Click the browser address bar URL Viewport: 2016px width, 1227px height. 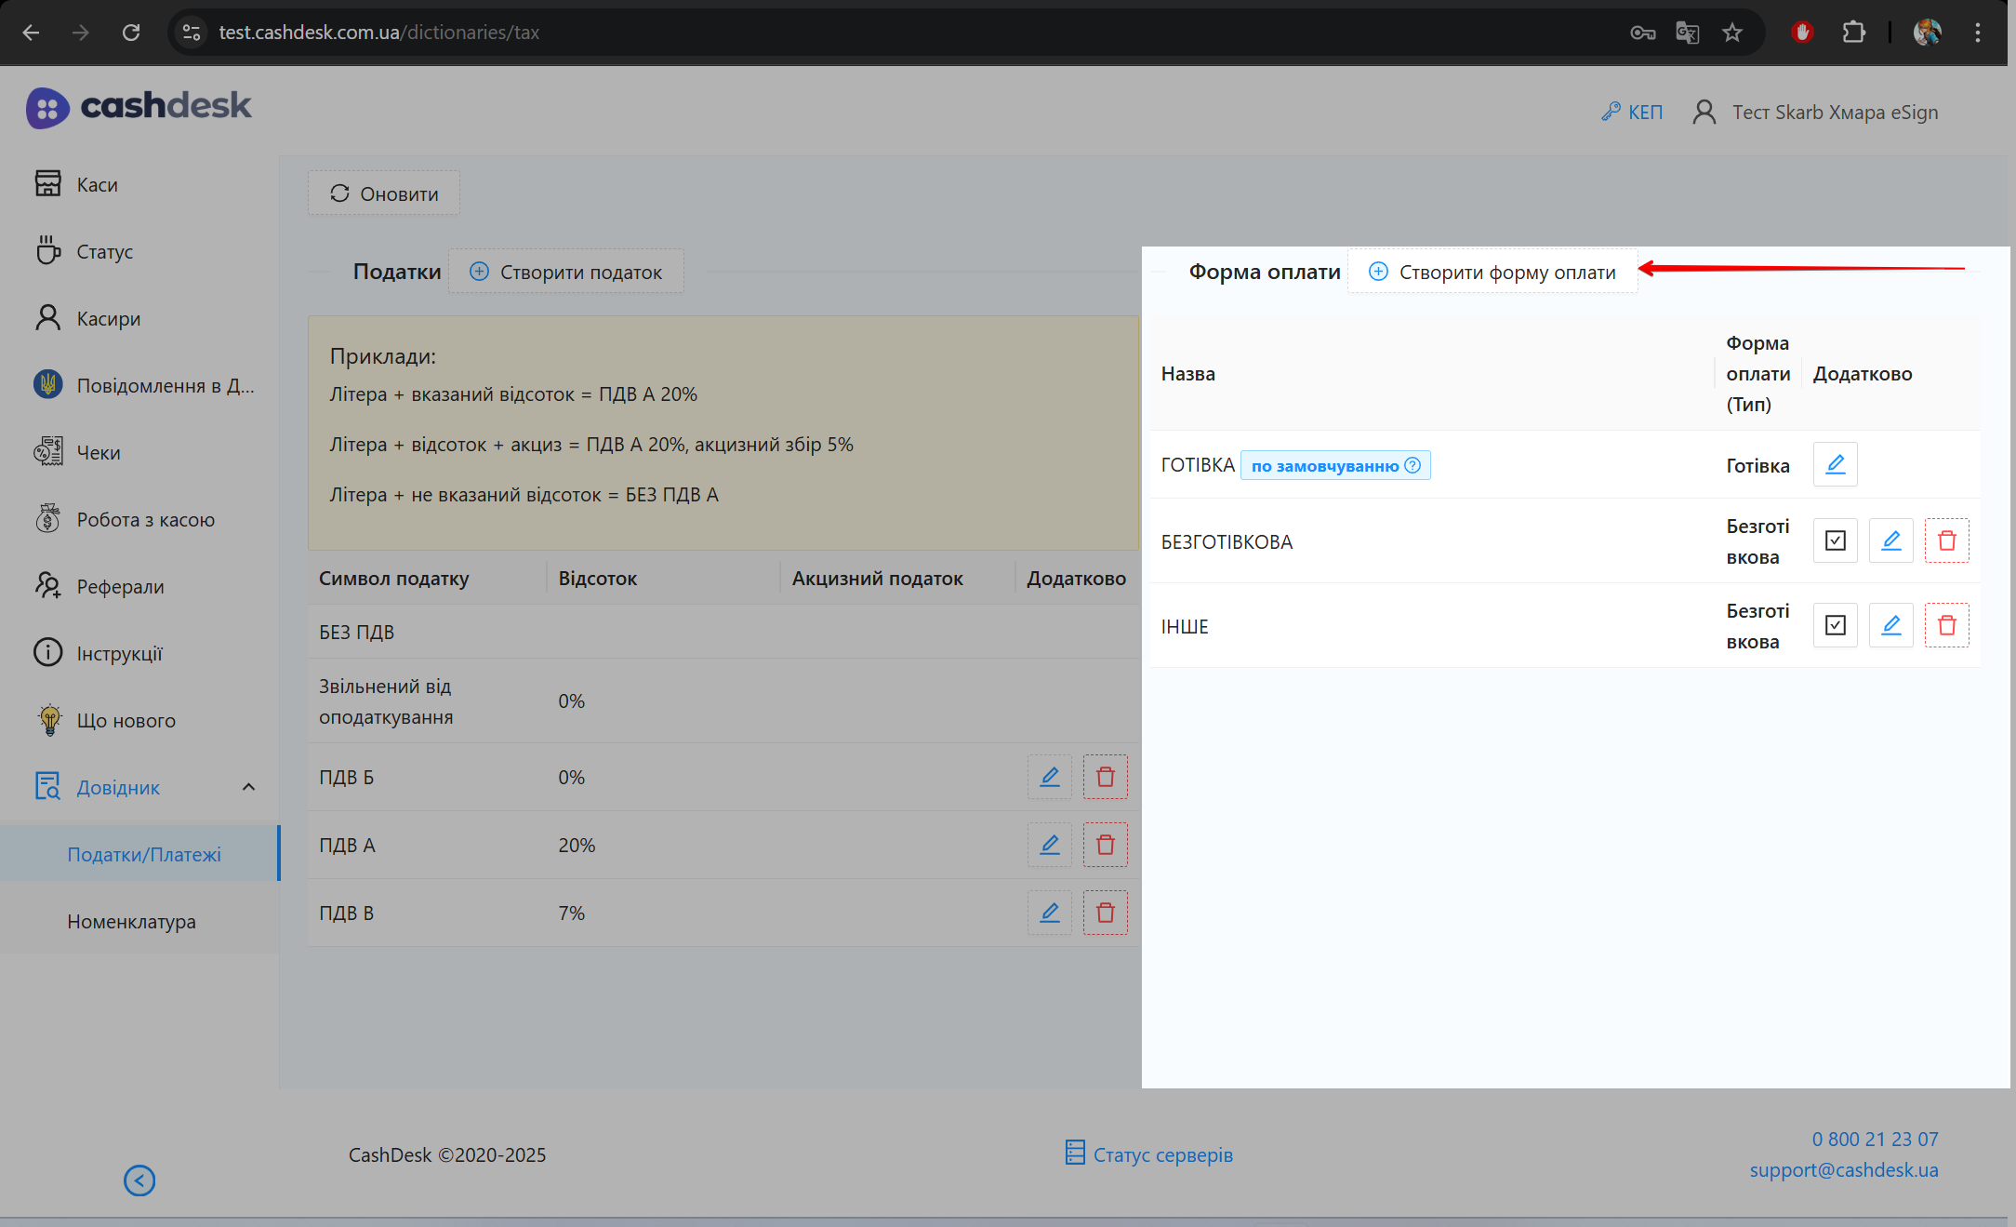click(x=378, y=33)
